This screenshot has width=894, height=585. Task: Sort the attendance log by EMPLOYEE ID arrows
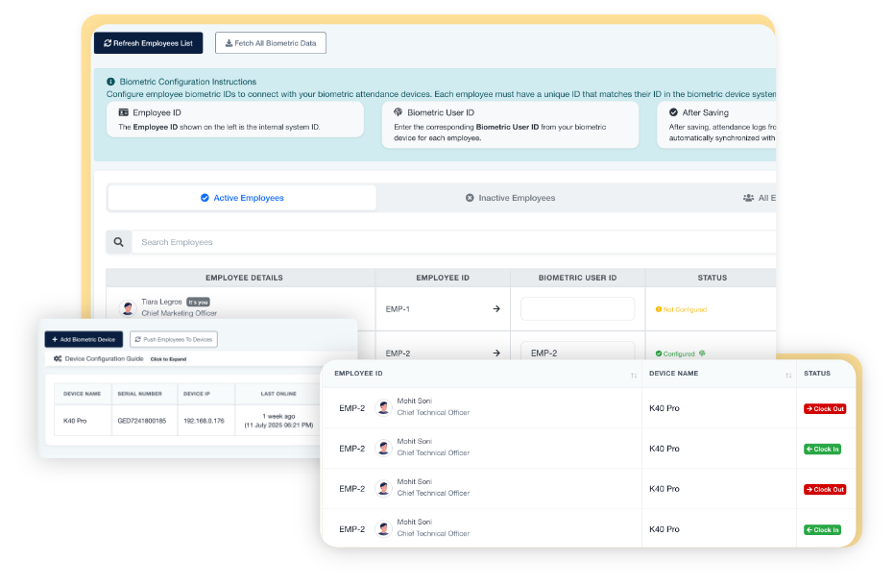coord(634,376)
